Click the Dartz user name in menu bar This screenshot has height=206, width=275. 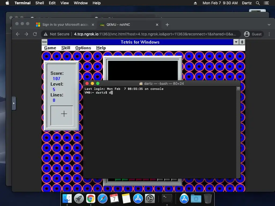pos(247,3)
